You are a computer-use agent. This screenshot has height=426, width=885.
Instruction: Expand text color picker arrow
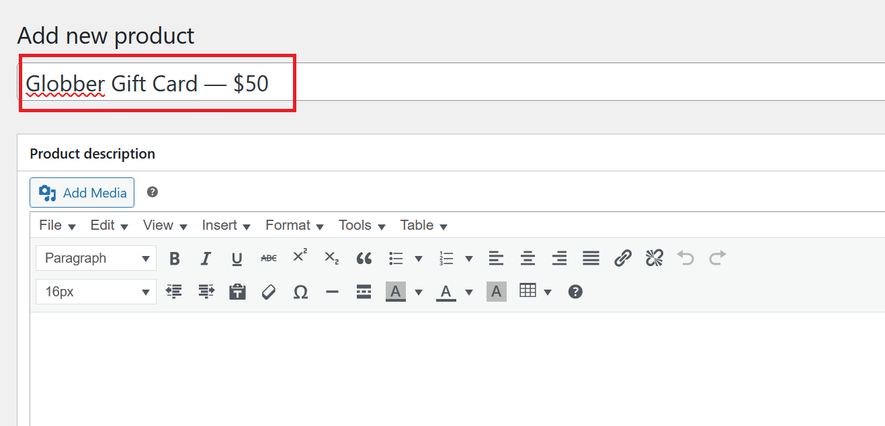(x=468, y=292)
